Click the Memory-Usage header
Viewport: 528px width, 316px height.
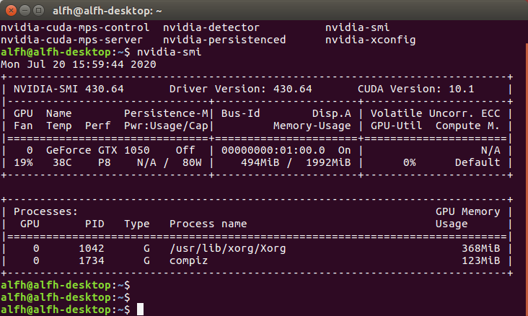[312, 126]
